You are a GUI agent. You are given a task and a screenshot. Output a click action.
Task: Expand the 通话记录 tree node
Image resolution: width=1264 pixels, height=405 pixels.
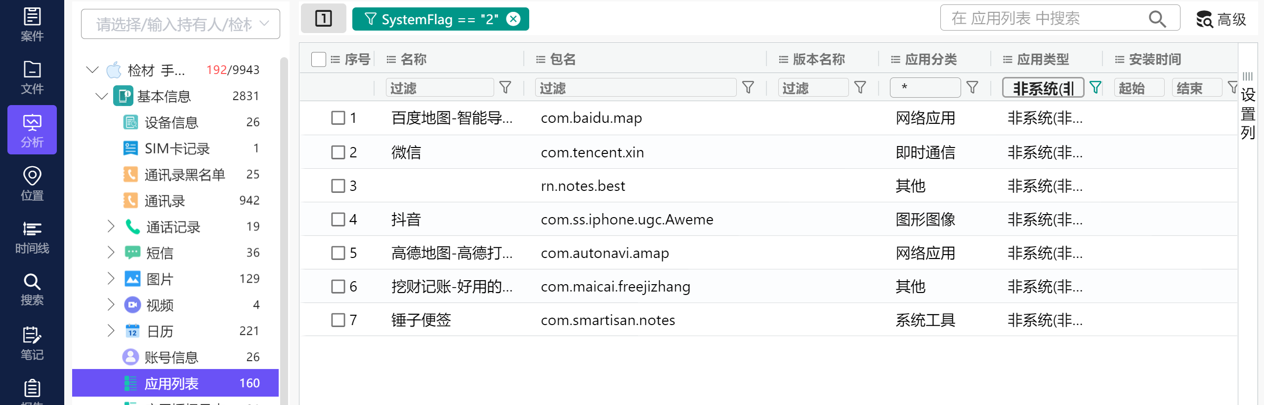[x=111, y=226]
